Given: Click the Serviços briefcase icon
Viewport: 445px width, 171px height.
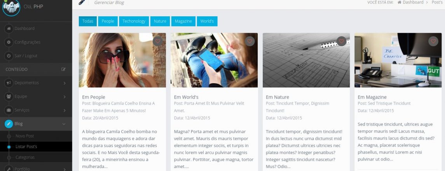Looking at the screenshot, I should point(9,110).
